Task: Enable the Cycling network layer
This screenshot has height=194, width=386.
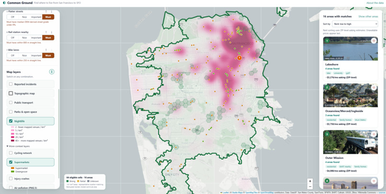Action: (11, 153)
